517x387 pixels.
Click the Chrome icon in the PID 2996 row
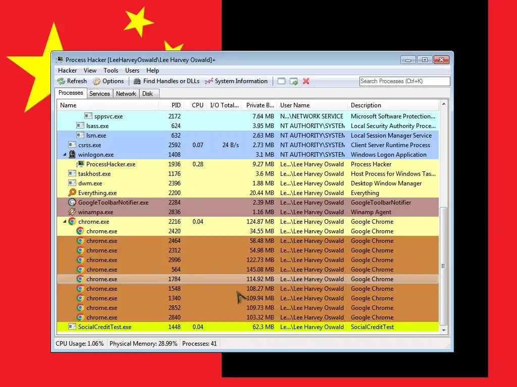pyautogui.click(x=80, y=260)
